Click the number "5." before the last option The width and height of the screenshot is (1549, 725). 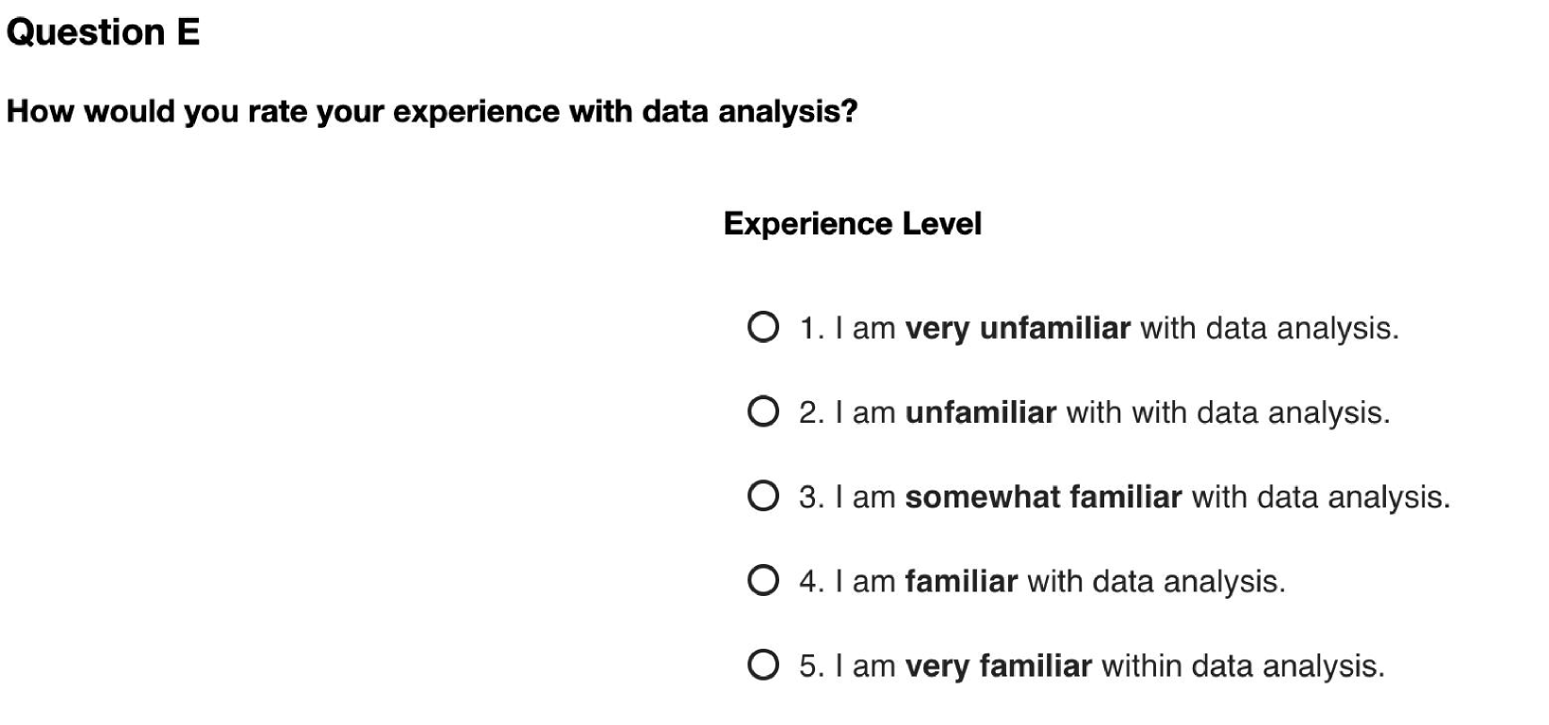[812, 667]
